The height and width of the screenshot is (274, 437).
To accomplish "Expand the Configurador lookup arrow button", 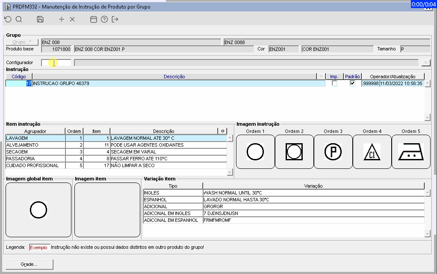I will 425,62.
